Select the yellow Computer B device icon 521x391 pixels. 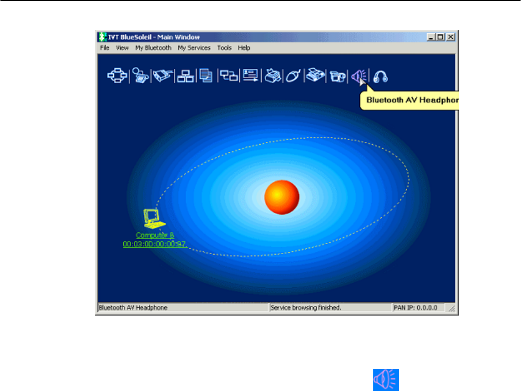click(153, 219)
